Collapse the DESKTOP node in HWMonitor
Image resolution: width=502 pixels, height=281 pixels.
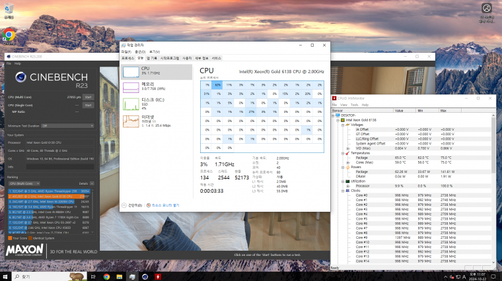click(x=333, y=115)
